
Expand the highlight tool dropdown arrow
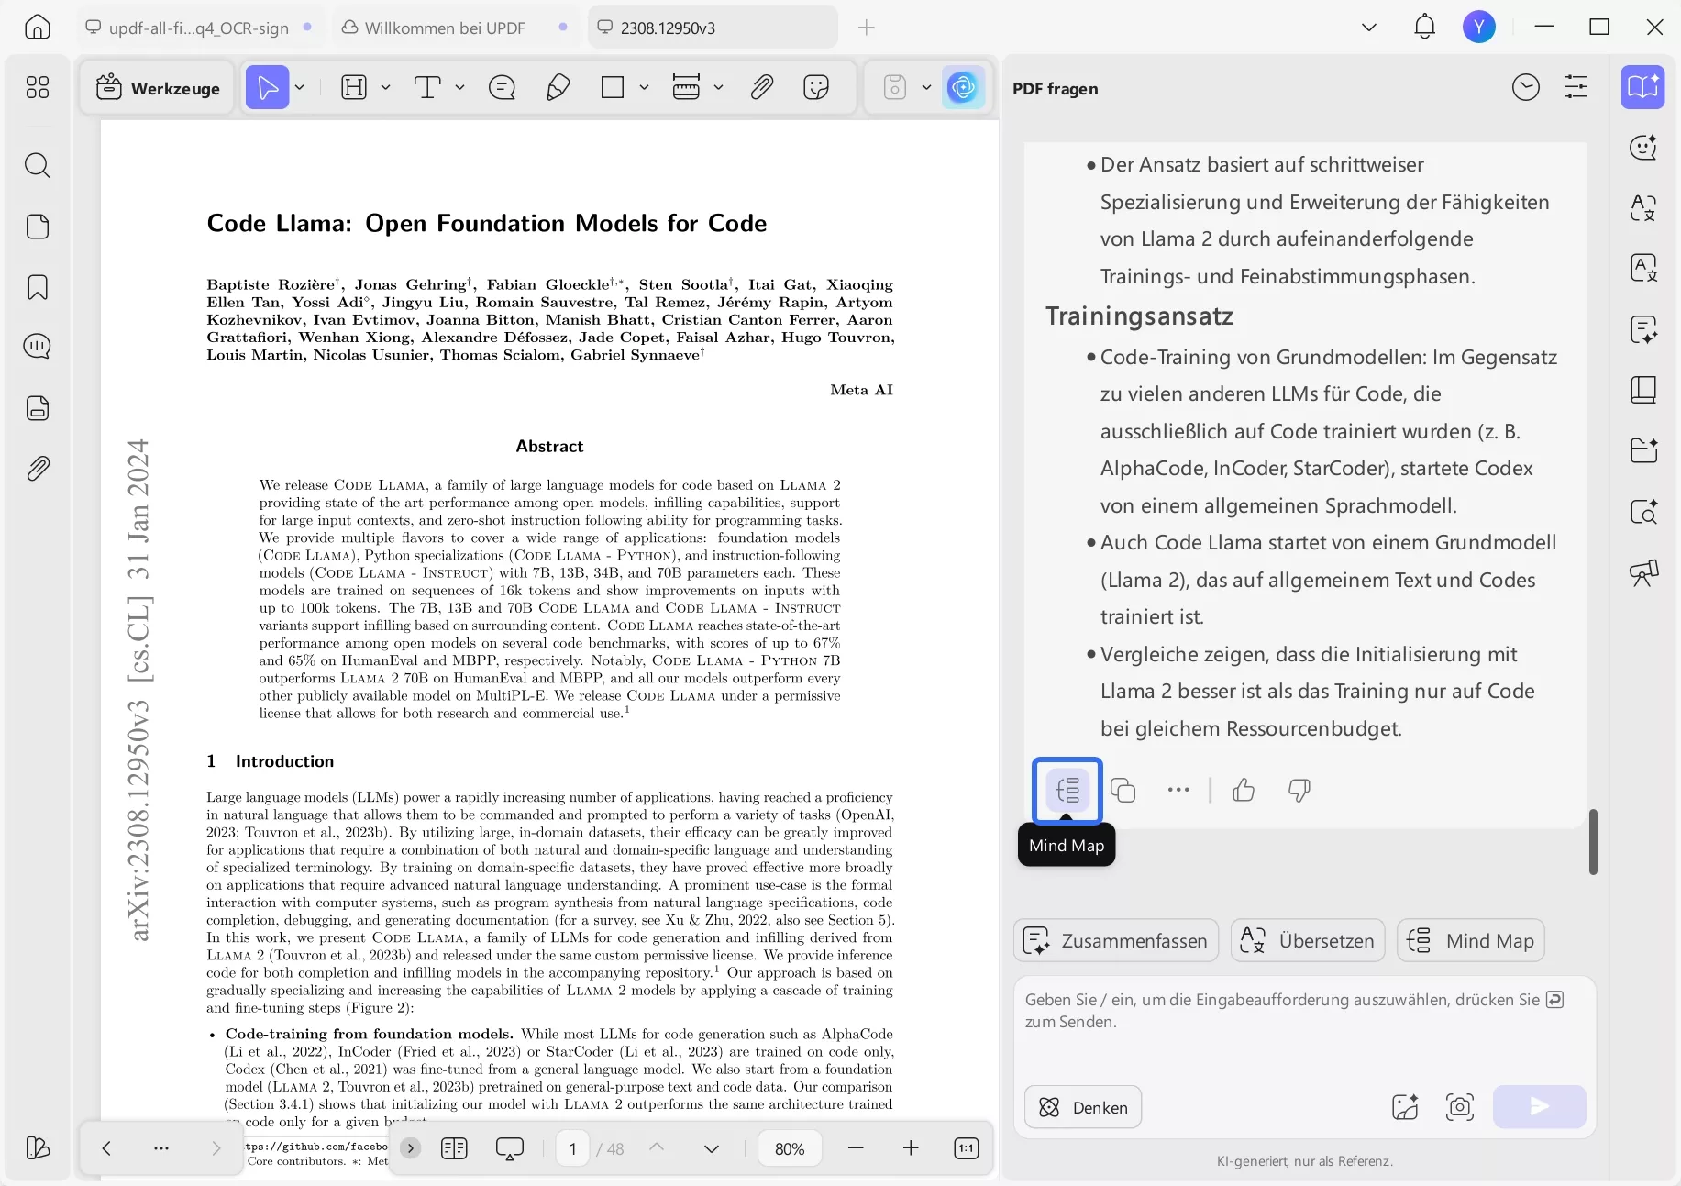(386, 88)
